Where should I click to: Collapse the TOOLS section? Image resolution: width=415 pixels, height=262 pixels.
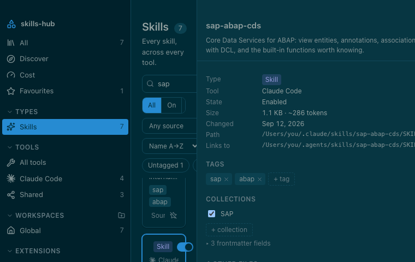point(9,147)
